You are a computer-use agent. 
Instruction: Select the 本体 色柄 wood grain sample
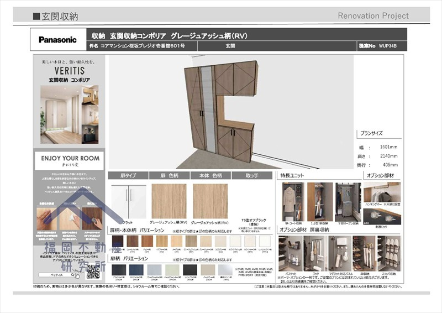click(x=211, y=201)
